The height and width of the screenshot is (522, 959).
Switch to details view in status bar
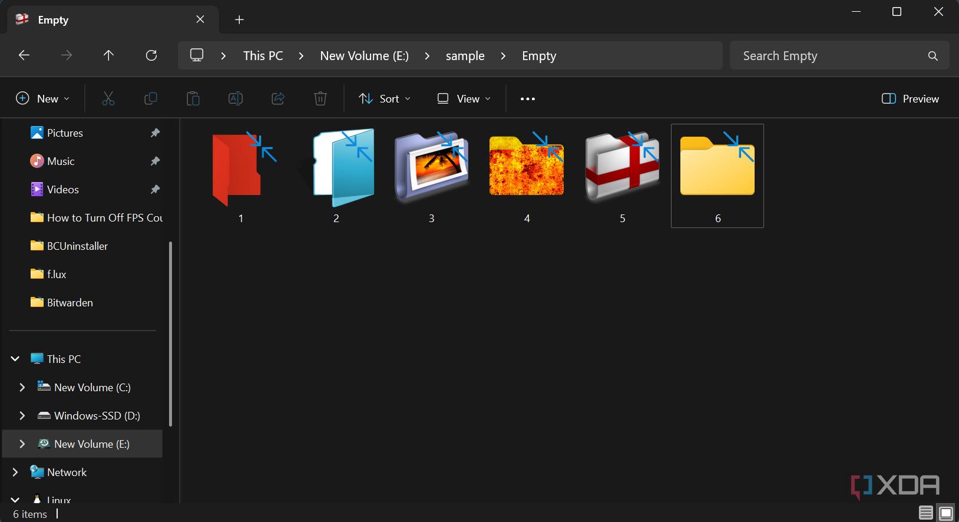pyautogui.click(x=926, y=513)
